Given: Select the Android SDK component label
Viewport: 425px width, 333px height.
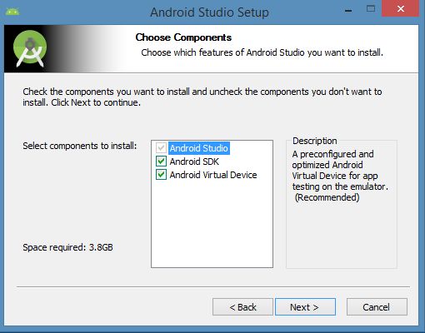Looking at the screenshot, I should coord(194,162).
